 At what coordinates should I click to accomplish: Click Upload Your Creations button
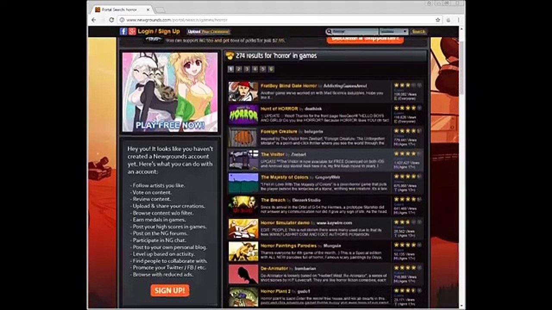click(x=209, y=31)
